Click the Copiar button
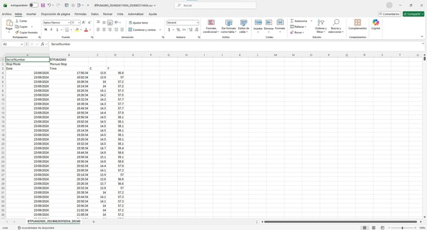 point(22,27)
